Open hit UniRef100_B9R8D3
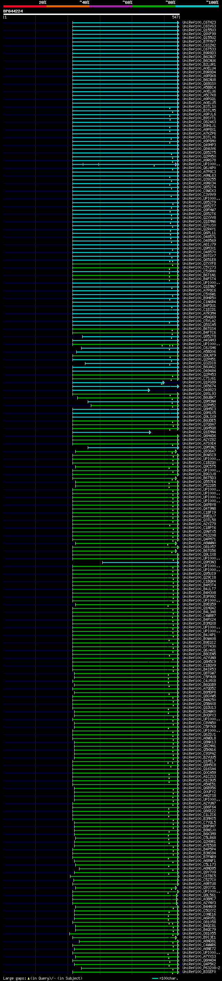 click(199, 53)
